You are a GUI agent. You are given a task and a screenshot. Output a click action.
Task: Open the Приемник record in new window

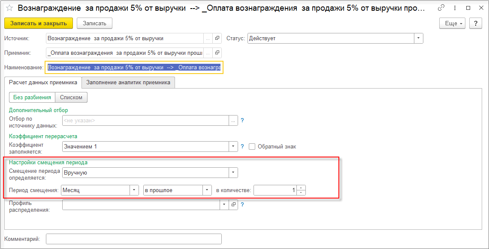pos(217,53)
